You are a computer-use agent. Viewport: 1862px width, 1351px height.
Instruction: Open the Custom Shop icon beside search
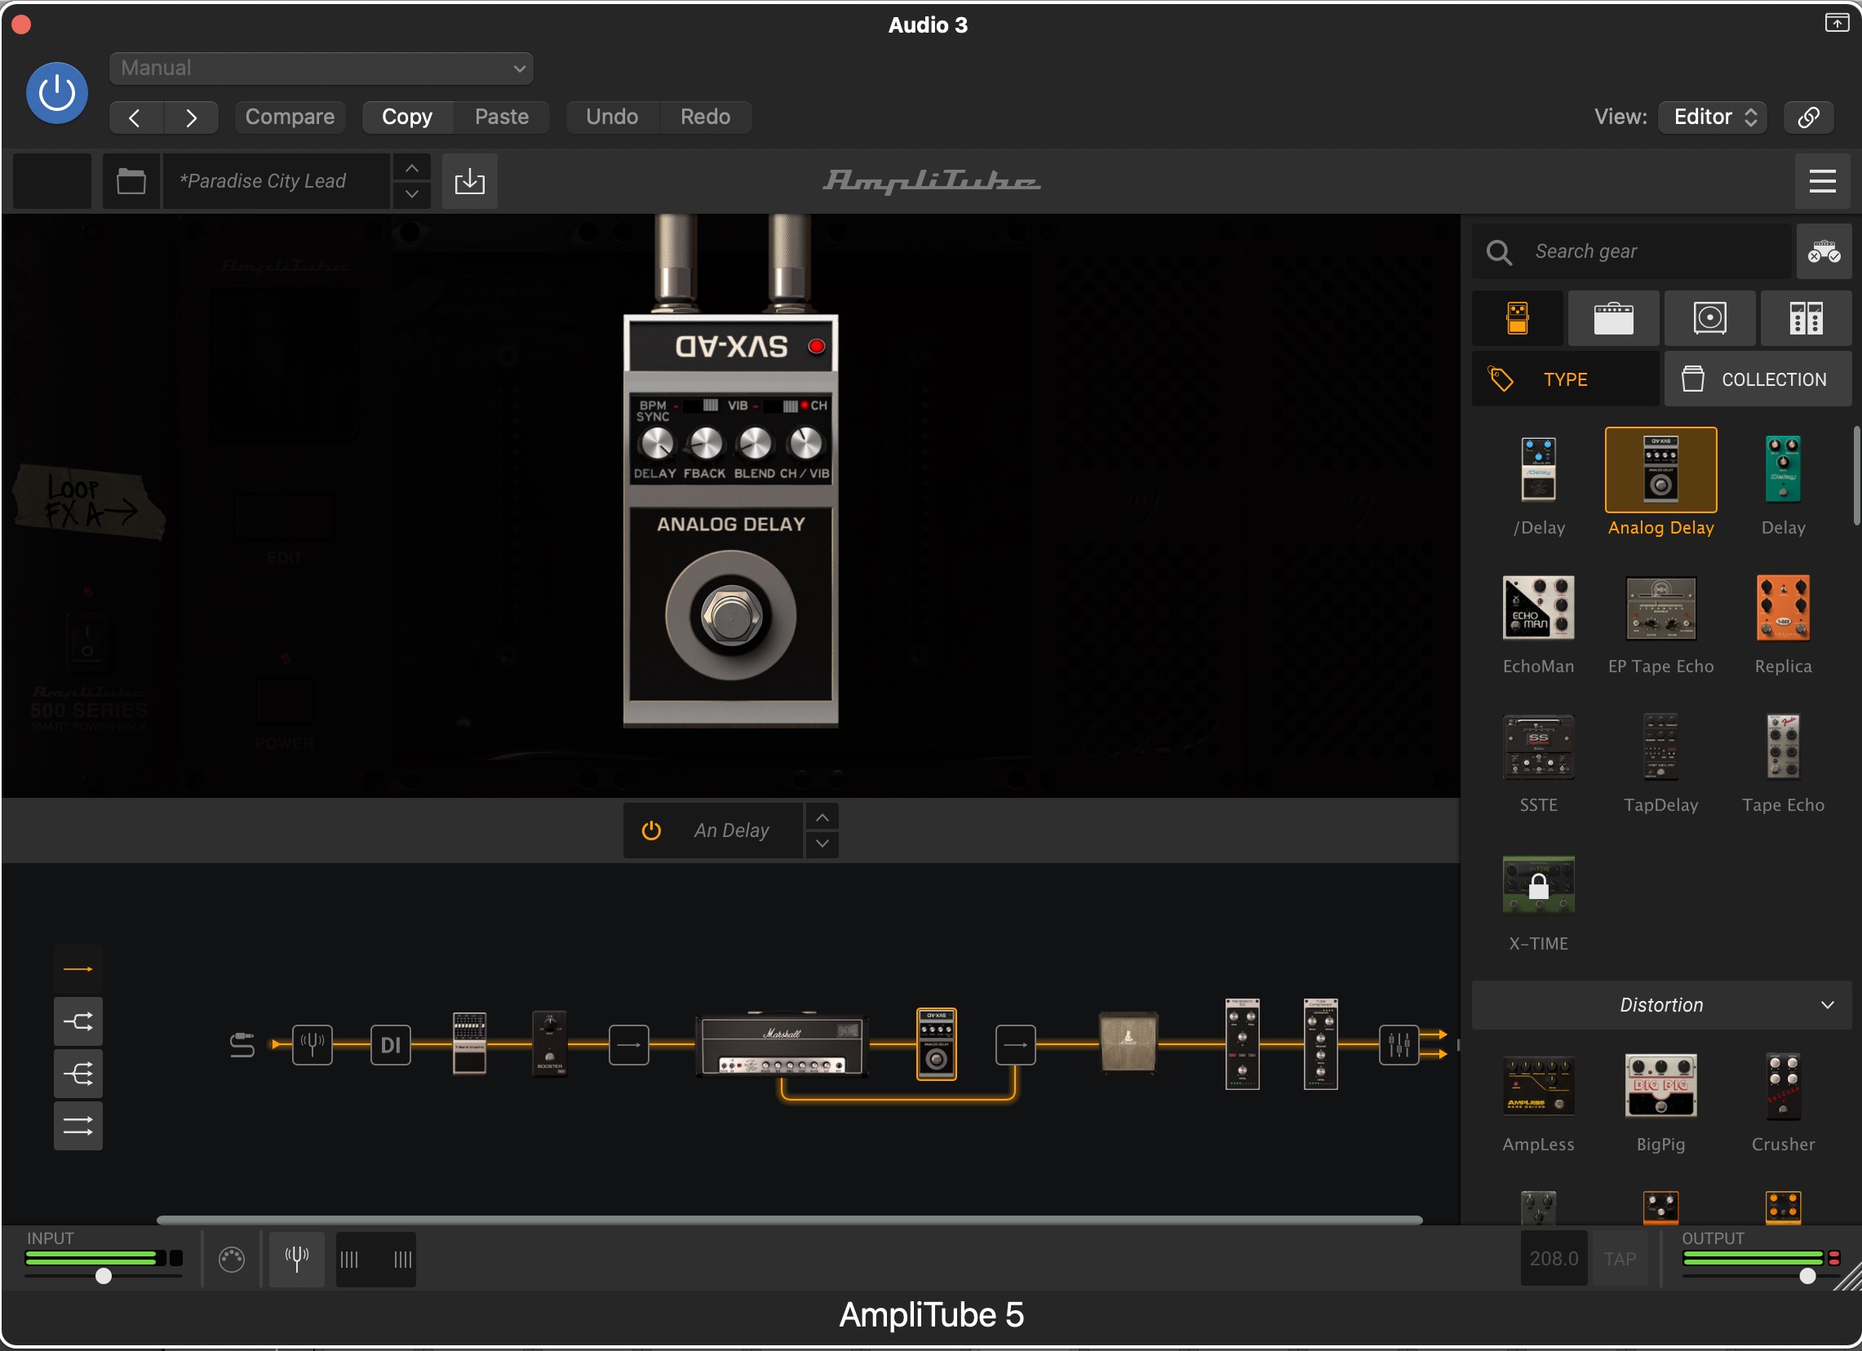point(1824,252)
